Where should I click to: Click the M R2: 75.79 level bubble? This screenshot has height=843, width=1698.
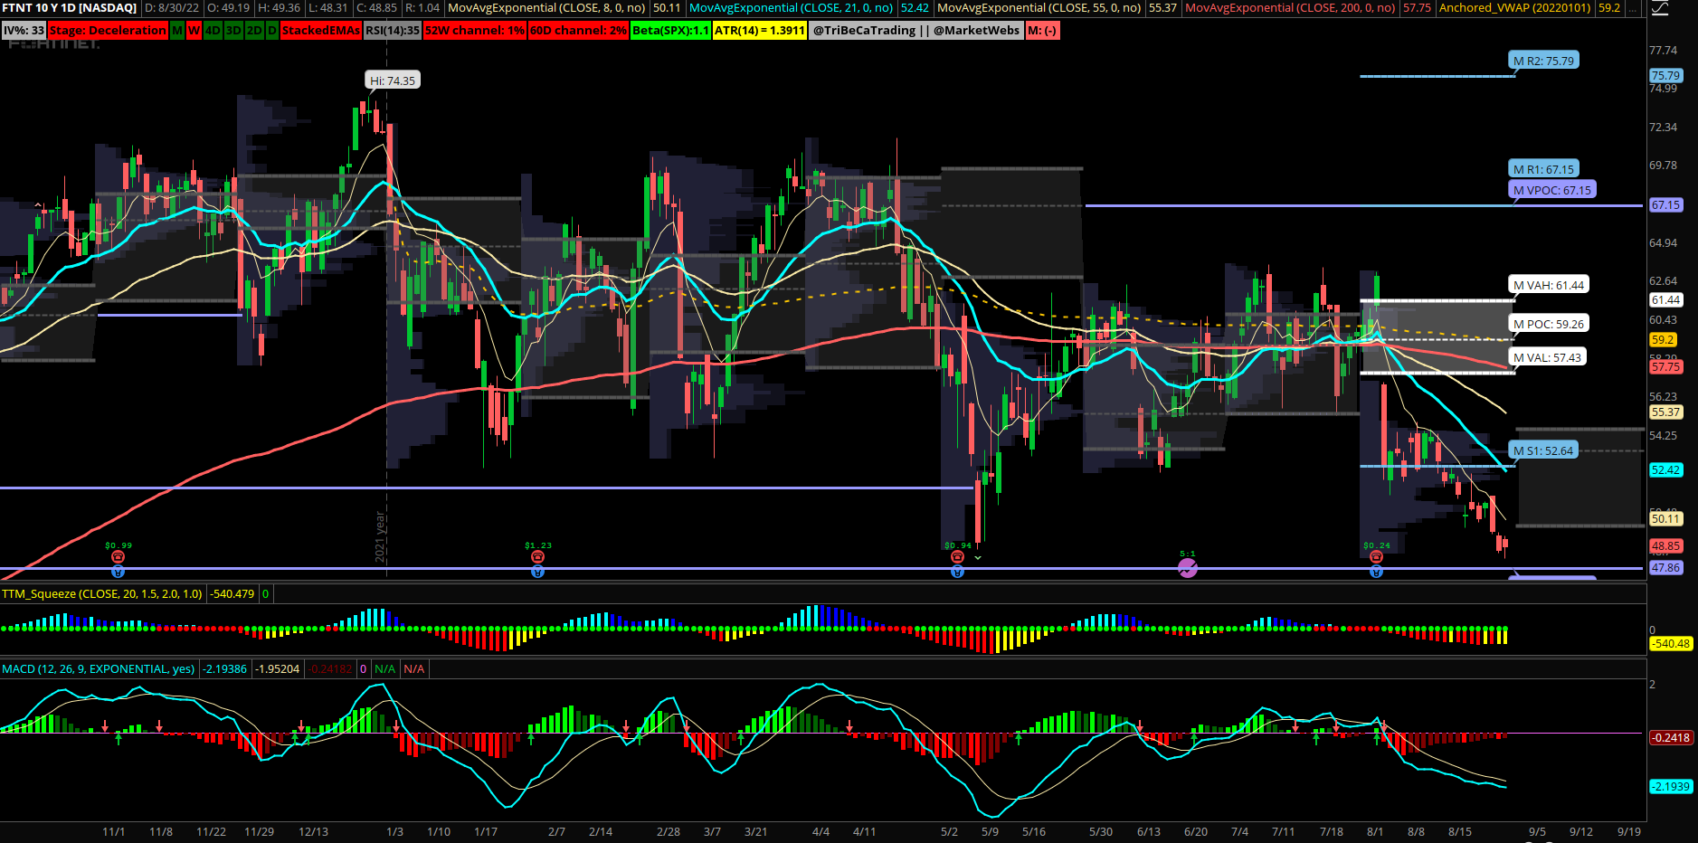coord(1544,61)
